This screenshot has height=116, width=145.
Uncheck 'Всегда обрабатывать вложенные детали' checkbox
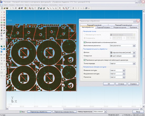84,42
